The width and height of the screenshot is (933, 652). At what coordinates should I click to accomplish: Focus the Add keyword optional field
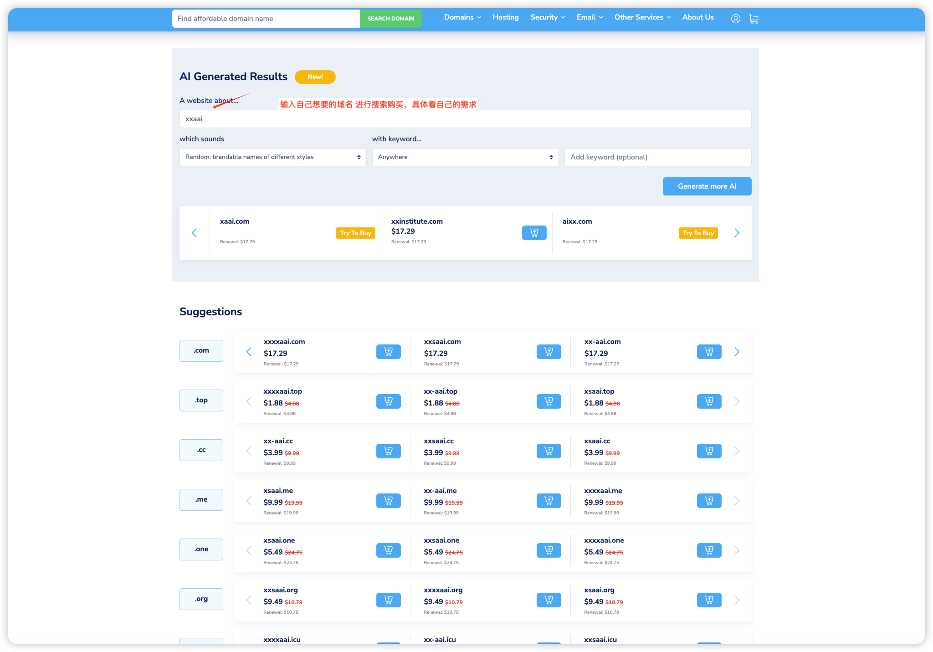click(x=657, y=157)
